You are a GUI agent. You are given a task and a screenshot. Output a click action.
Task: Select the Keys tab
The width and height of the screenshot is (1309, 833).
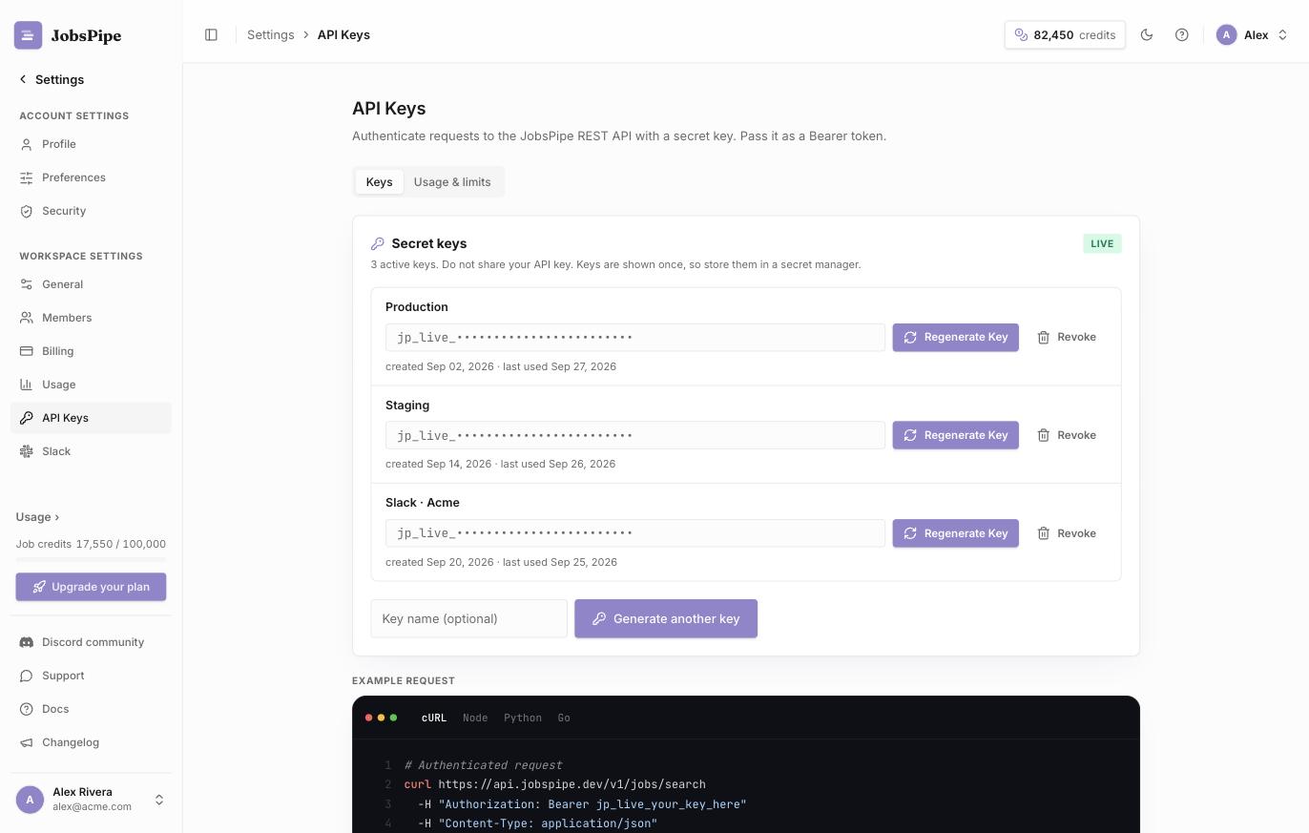point(379,182)
